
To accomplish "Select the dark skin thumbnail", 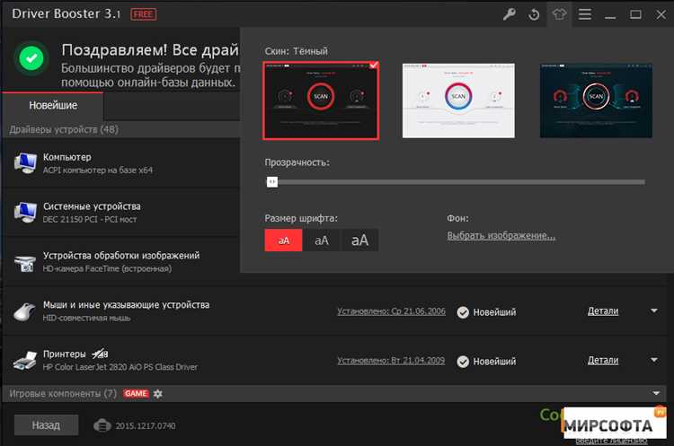I will click(321, 101).
